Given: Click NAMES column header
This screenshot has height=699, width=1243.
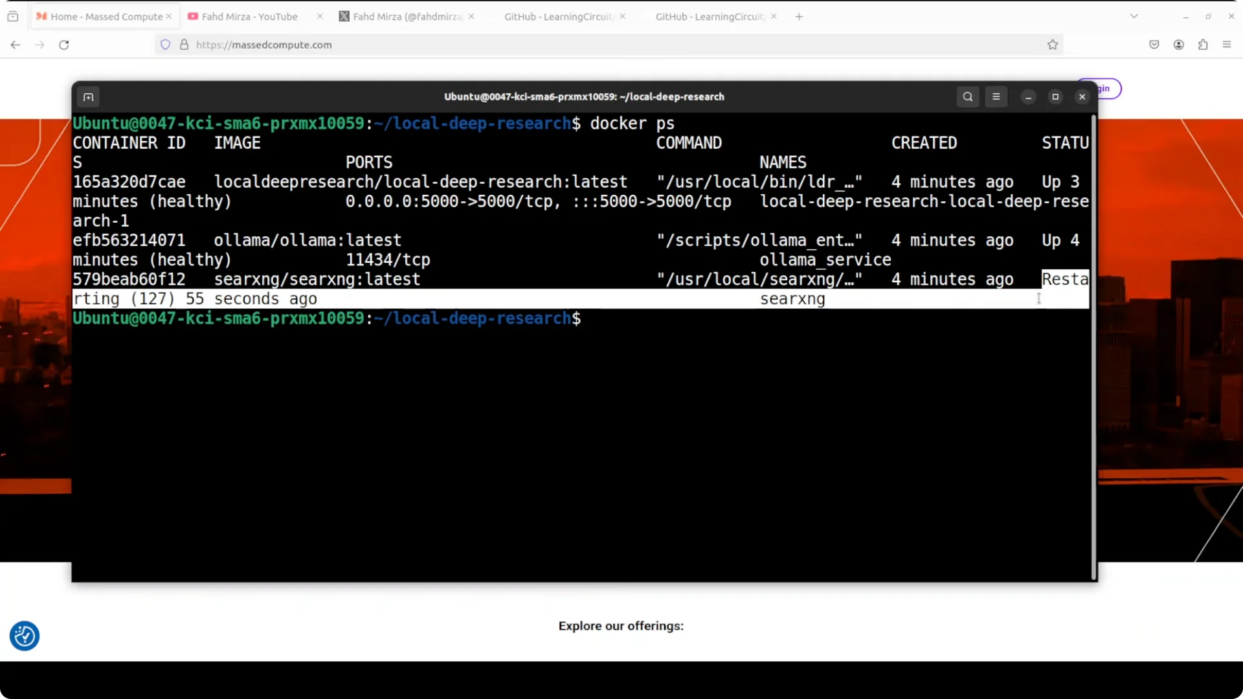Looking at the screenshot, I should [783, 162].
